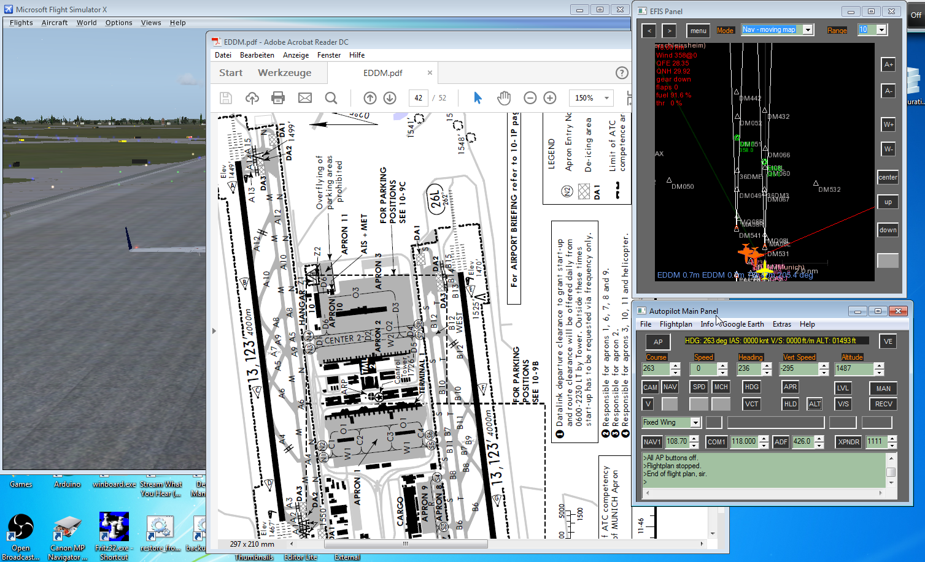Zoom in with the plus circle icon
Viewport: 925px width, 562px height.
pos(550,98)
